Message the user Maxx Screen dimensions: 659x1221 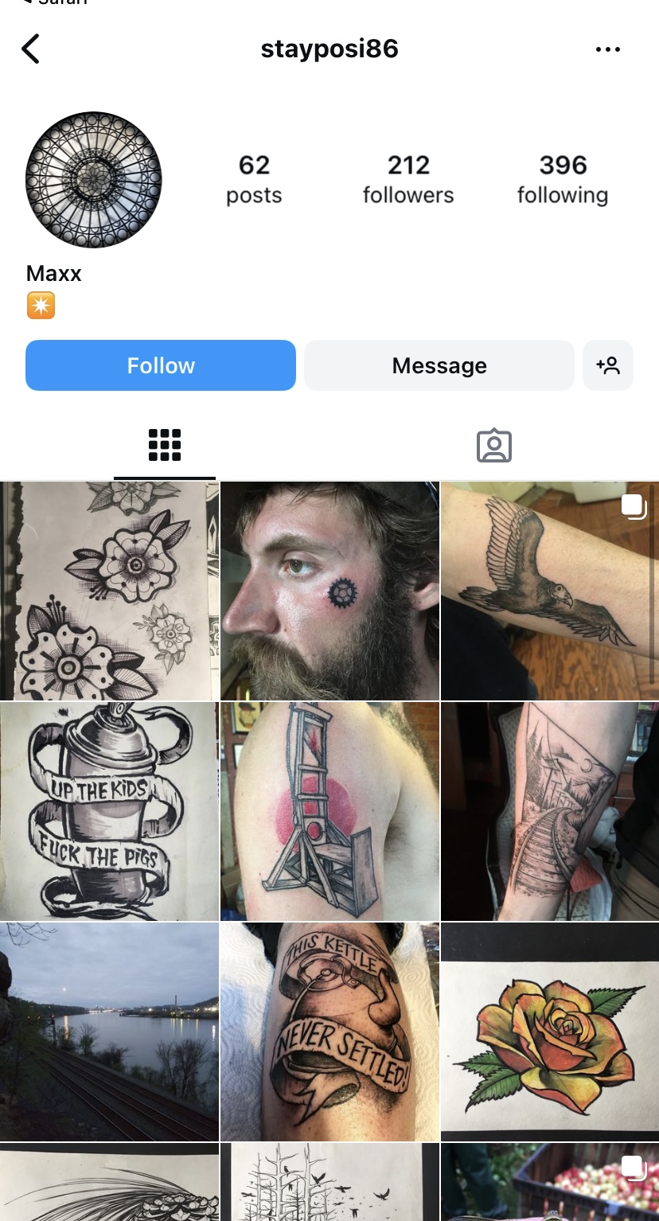(439, 365)
